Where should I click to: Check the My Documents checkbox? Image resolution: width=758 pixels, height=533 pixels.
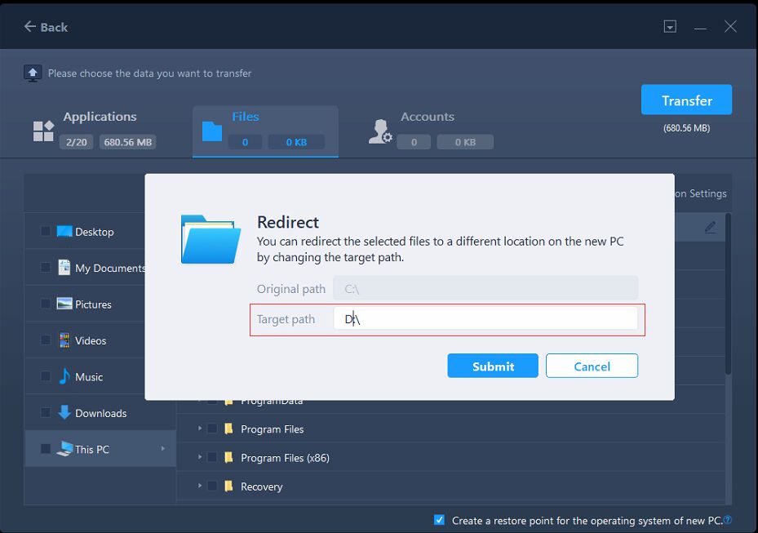(x=45, y=267)
